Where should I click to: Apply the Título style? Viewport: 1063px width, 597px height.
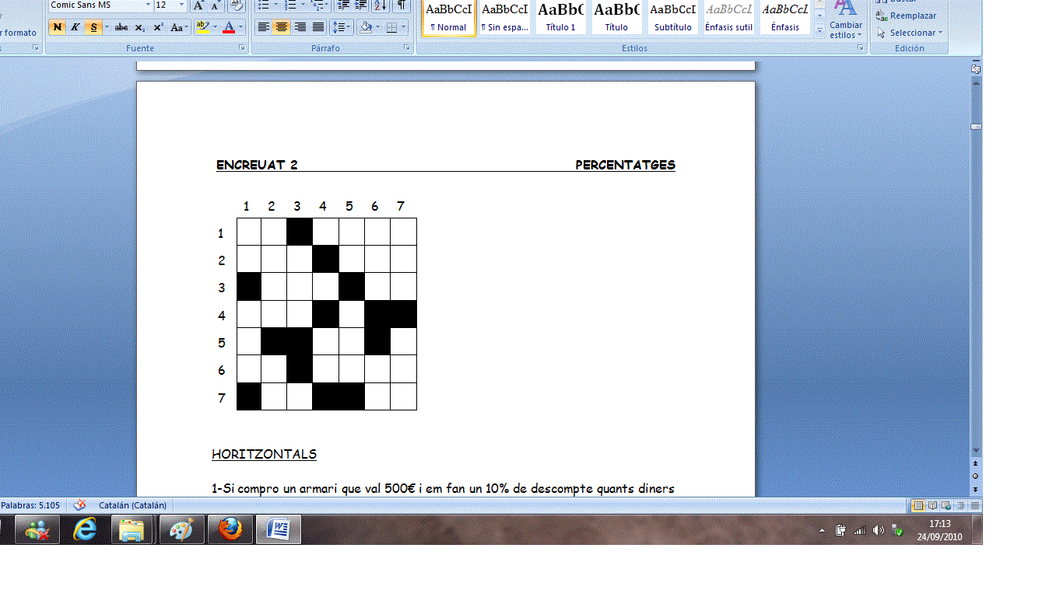tap(616, 17)
